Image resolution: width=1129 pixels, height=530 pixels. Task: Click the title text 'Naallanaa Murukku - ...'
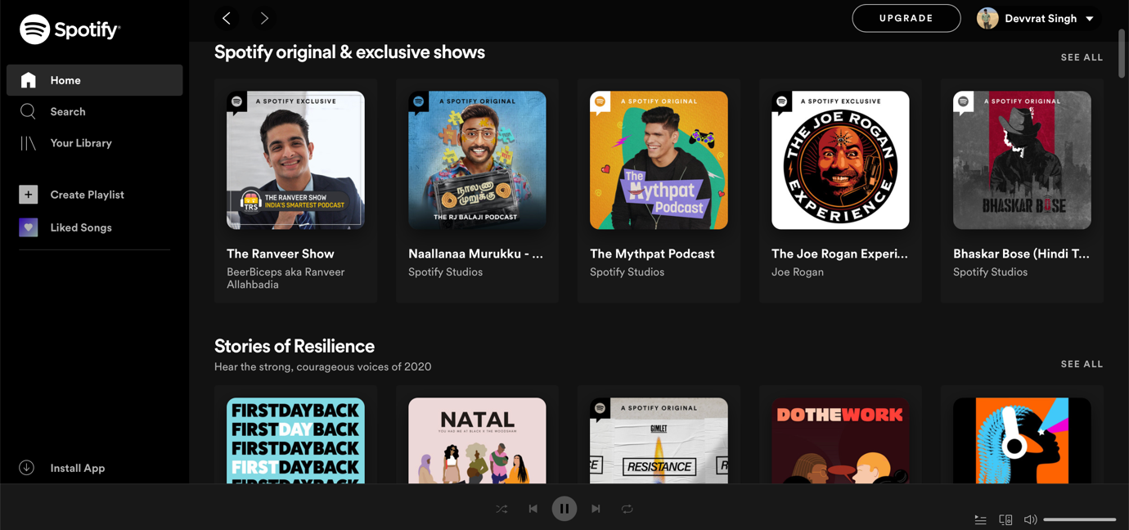(x=475, y=254)
